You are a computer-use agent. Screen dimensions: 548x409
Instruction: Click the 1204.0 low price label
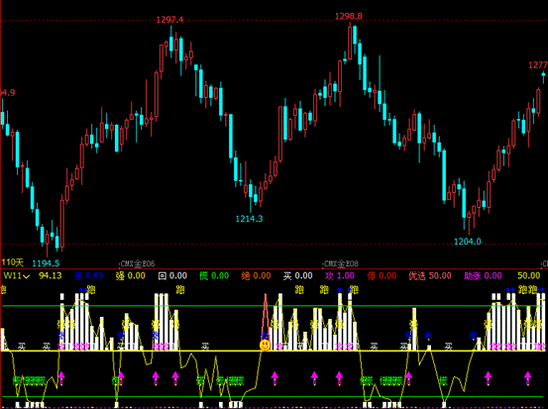click(x=468, y=242)
